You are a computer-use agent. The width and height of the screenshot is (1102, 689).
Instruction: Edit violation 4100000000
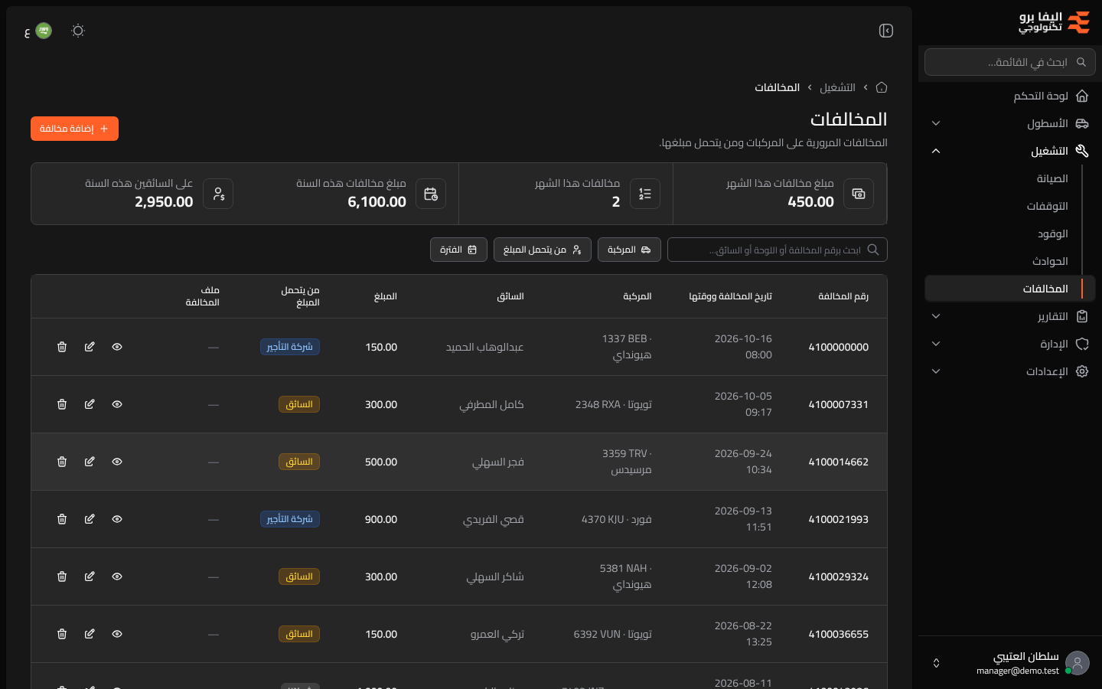click(x=90, y=347)
